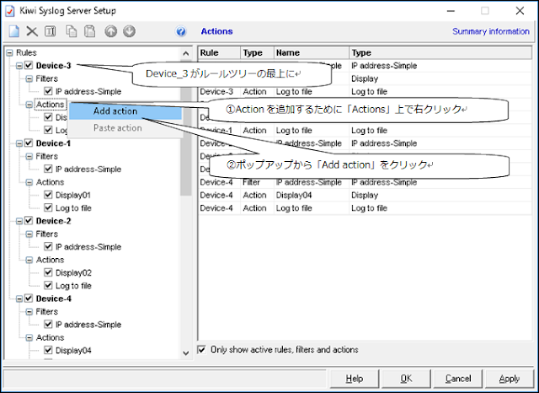Toggle the Device-1 rule checkbox

tap(29, 143)
